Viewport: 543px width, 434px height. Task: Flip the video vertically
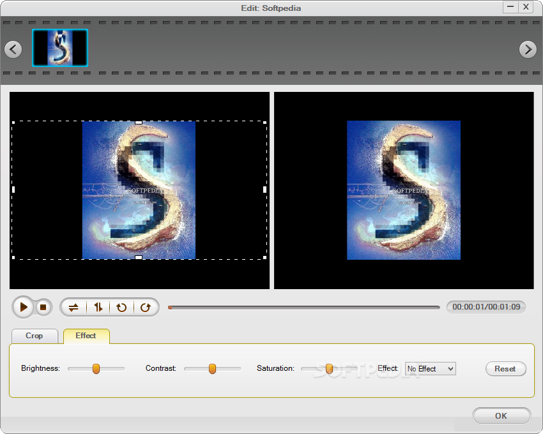(x=98, y=308)
